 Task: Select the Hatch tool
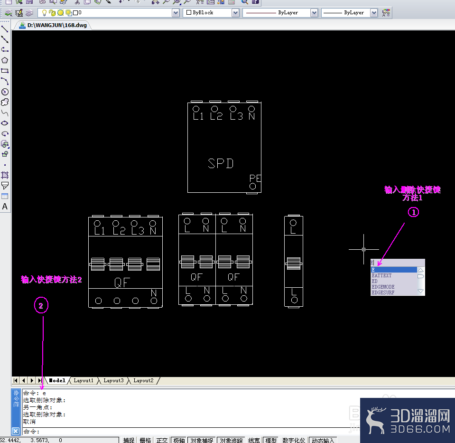click(x=5, y=175)
